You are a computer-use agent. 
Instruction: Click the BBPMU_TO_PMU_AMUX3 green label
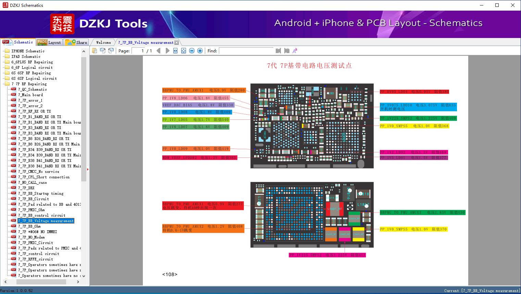pos(422,213)
